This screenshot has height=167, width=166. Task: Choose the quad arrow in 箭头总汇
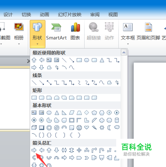79,150
